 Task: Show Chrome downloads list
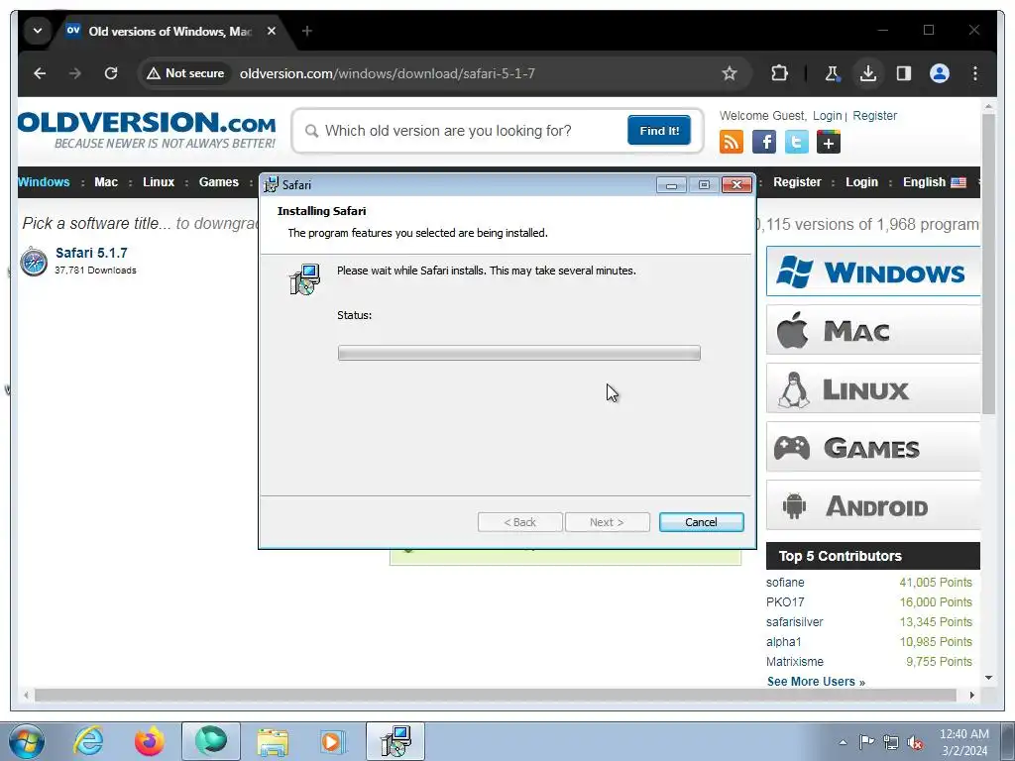point(868,73)
